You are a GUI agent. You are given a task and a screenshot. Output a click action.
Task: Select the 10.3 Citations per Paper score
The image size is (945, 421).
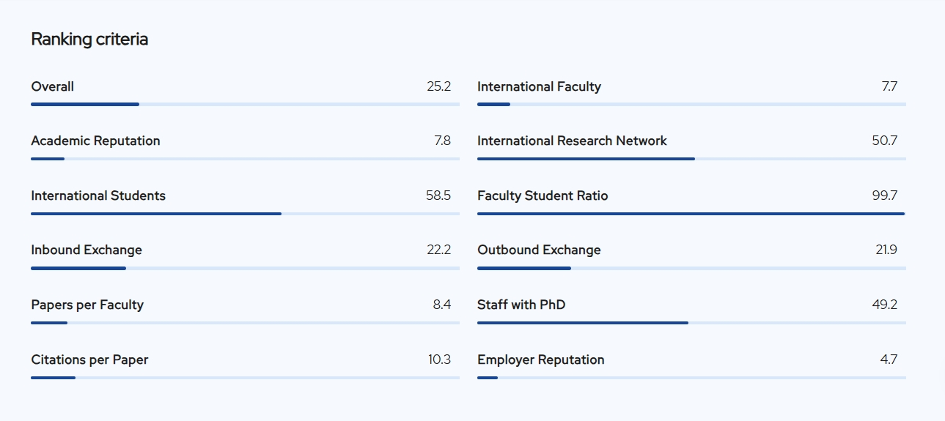coord(439,359)
